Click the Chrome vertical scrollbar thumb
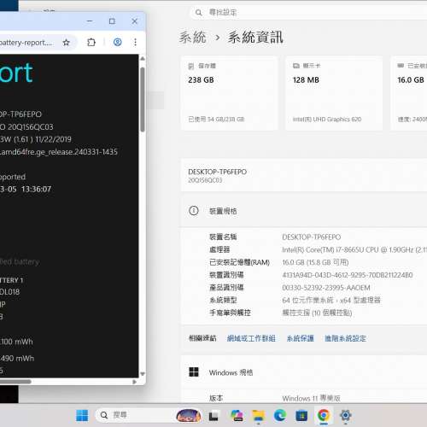This screenshot has height=427, width=427. coord(143,100)
